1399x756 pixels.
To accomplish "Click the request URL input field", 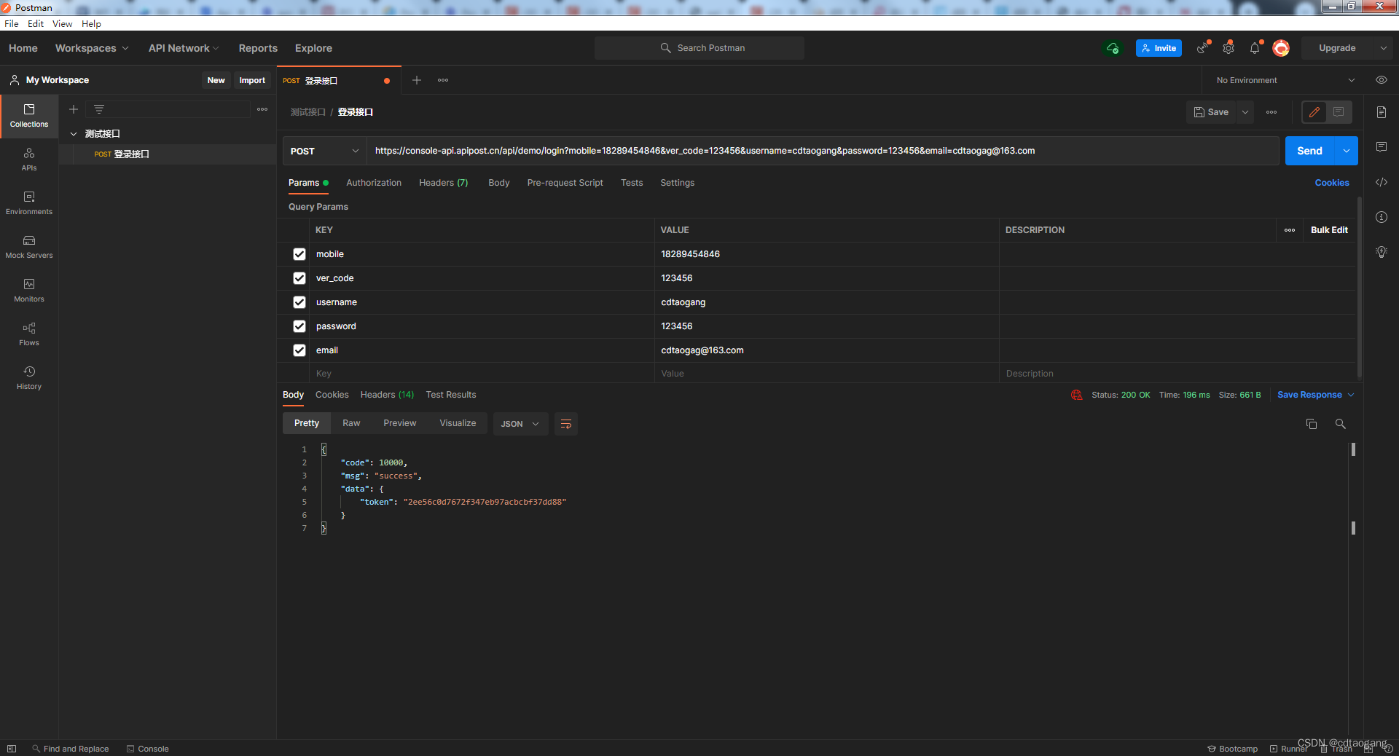I will click(823, 151).
